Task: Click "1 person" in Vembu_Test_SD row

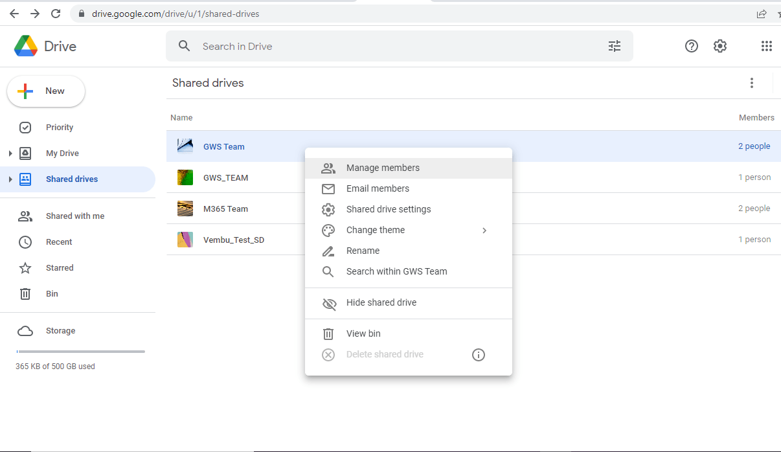Action: point(754,240)
